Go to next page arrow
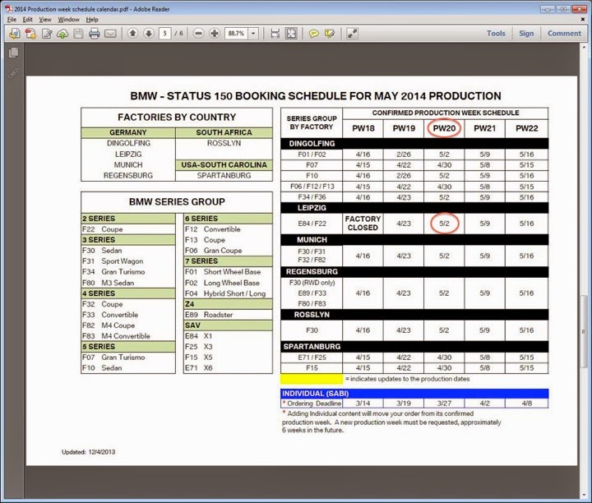The width and height of the screenshot is (592, 503). [x=149, y=33]
